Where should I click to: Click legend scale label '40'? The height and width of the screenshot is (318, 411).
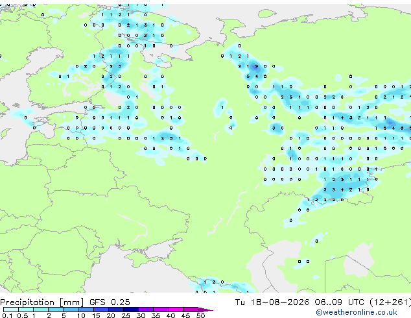(x=170, y=315)
